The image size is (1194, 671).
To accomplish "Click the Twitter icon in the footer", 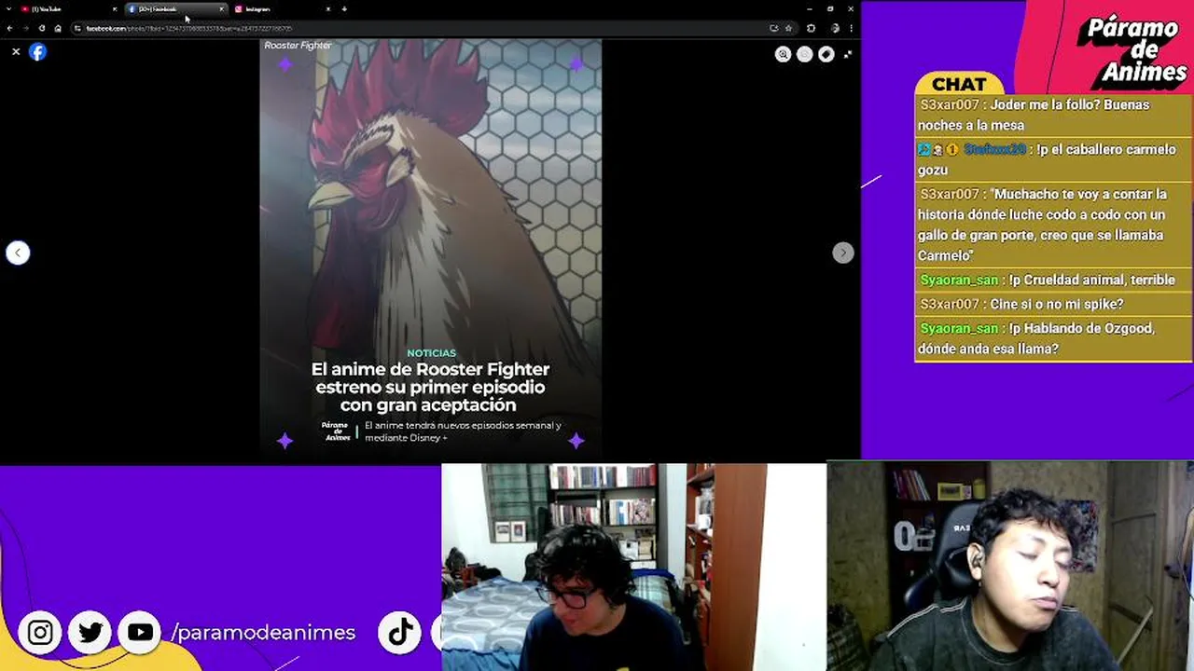I will (x=90, y=633).
